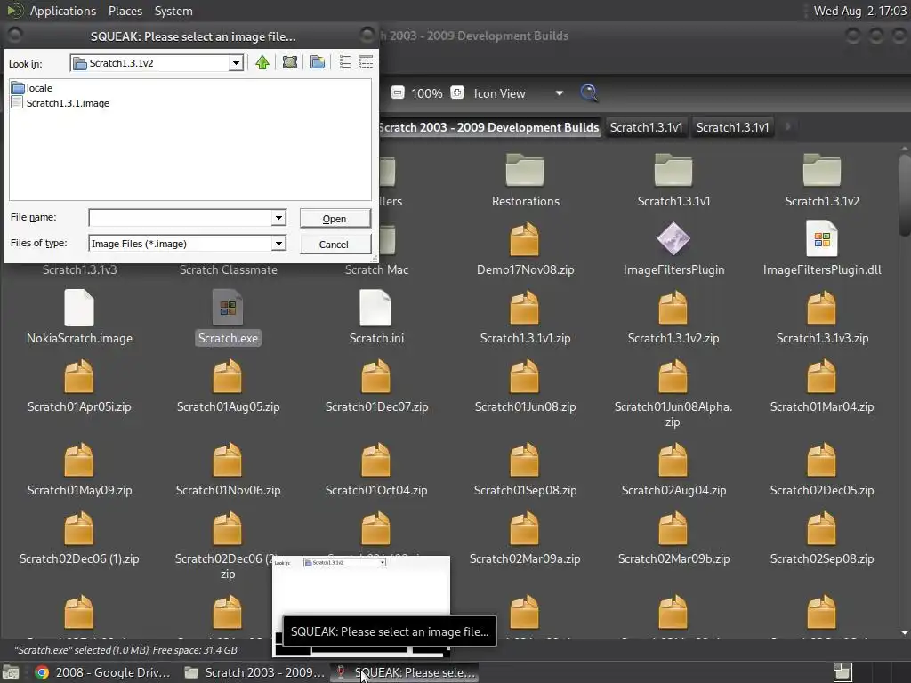Click the clock showing Wed Aug 2
The height and width of the screenshot is (683, 911).
(x=860, y=11)
